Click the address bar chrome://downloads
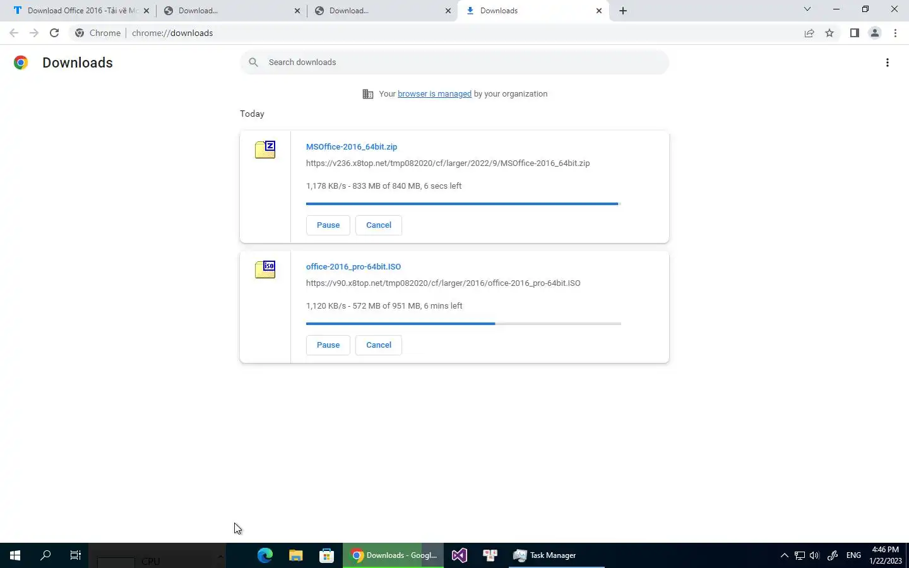The height and width of the screenshot is (568, 909). click(172, 33)
